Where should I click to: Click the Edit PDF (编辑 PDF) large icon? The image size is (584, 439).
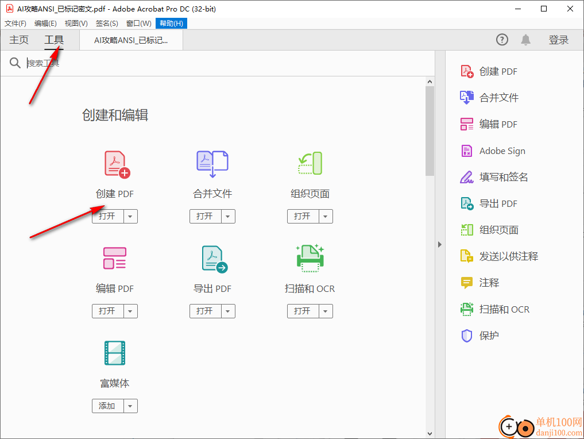tap(115, 258)
